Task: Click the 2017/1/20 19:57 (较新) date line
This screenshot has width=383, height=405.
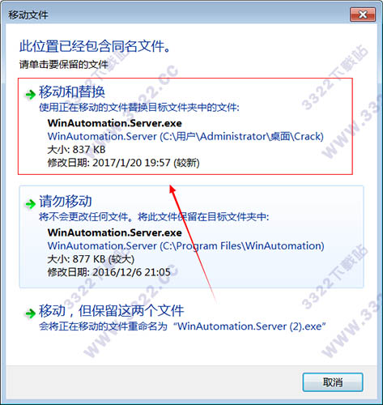Action: click(123, 163)
